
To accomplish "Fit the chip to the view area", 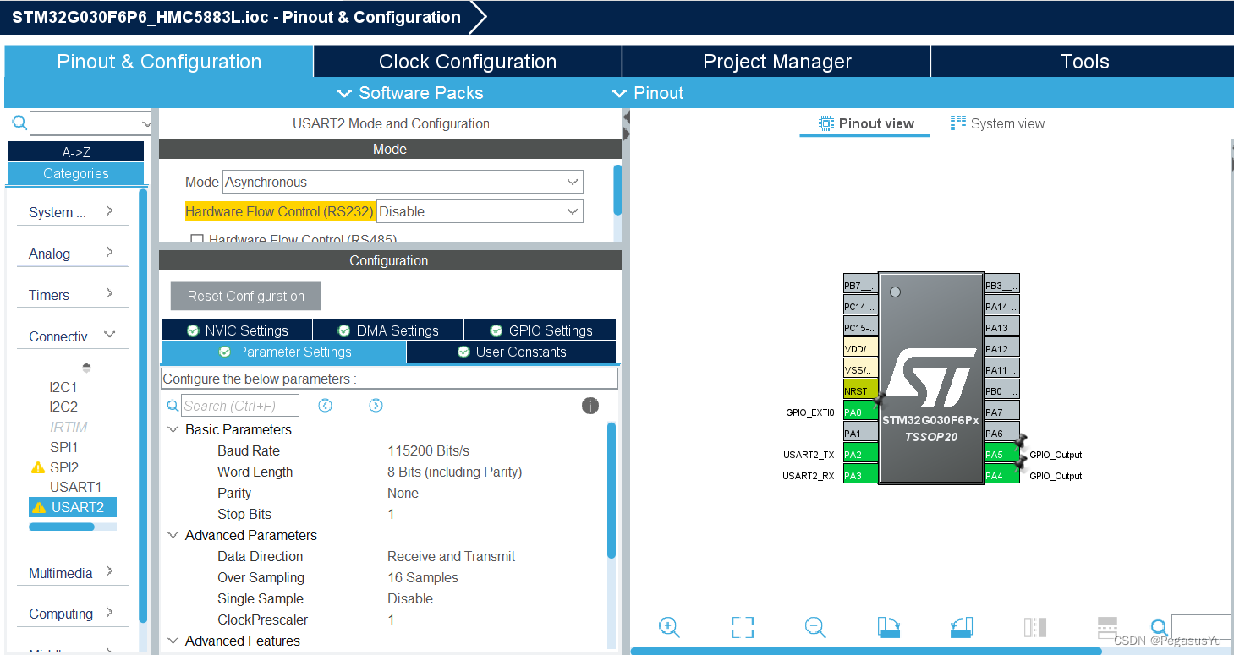I will (743, 626).
